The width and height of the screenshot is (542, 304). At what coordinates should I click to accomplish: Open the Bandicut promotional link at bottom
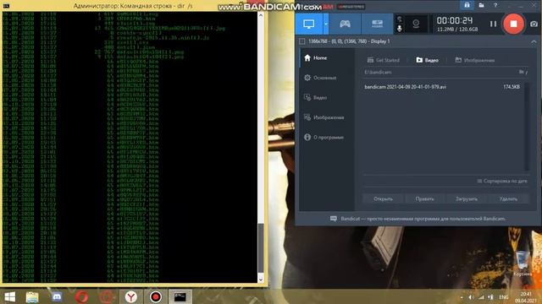click(418, 219)
